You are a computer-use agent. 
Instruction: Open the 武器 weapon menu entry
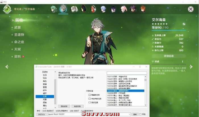(x=18, y=27)
